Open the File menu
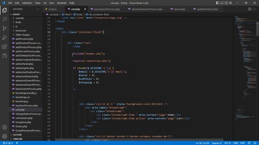The height and width of the screenshot is (145, 259). point(10,3)
